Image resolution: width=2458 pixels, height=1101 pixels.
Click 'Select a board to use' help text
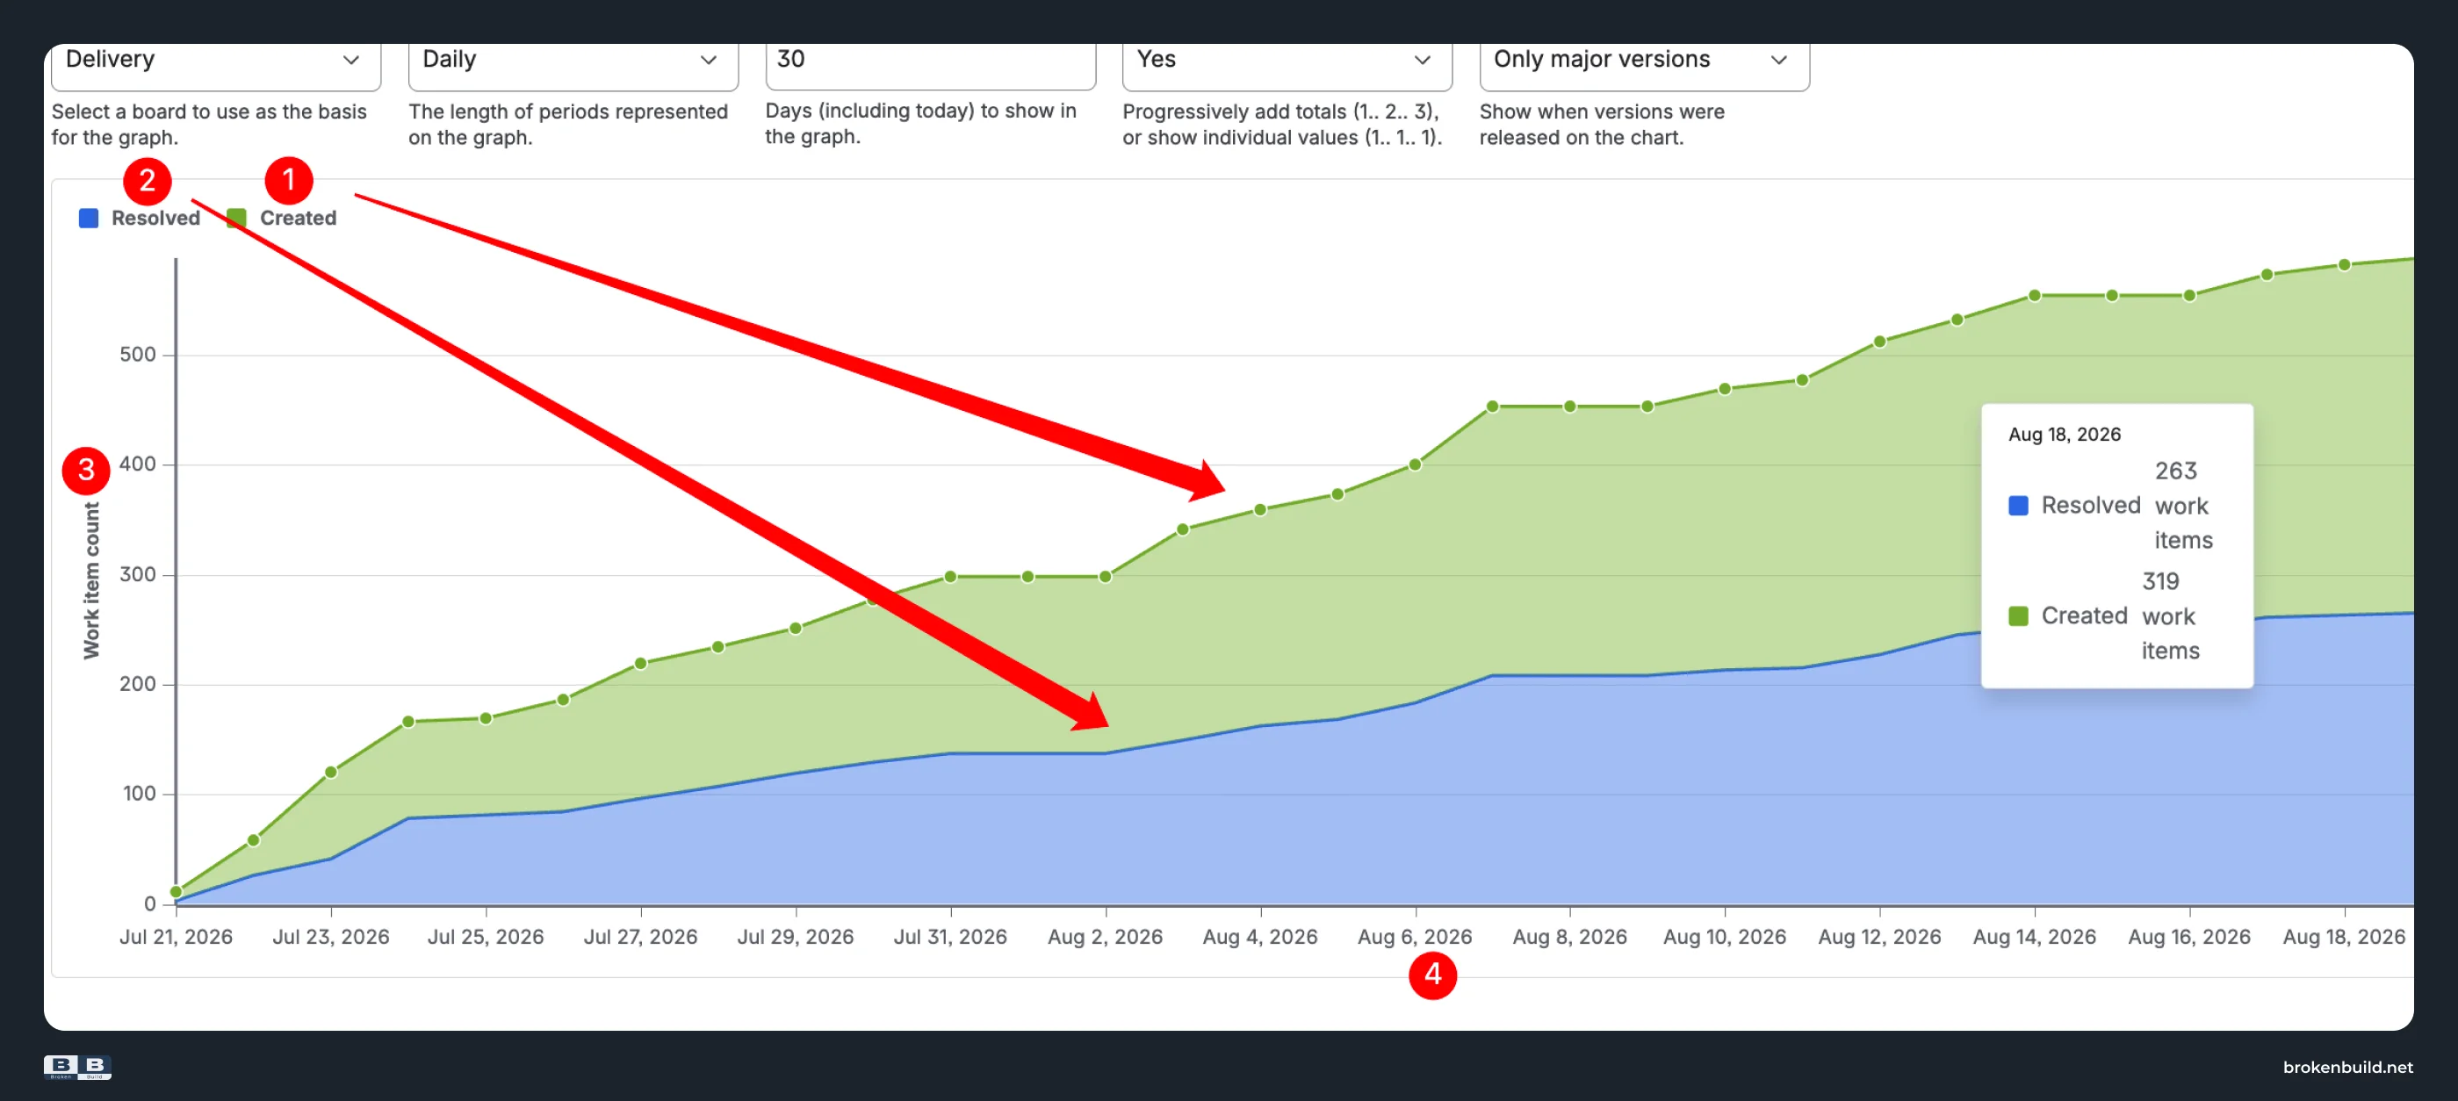click(x=209, y=124)
